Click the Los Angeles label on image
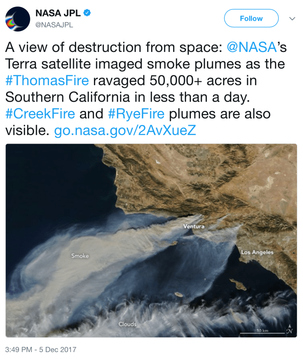 click(257, 252)
